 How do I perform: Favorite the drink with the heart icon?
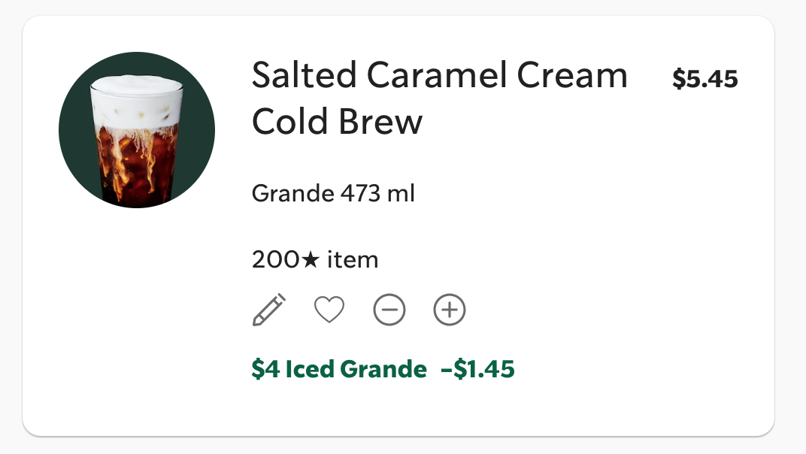click(329, 310)
